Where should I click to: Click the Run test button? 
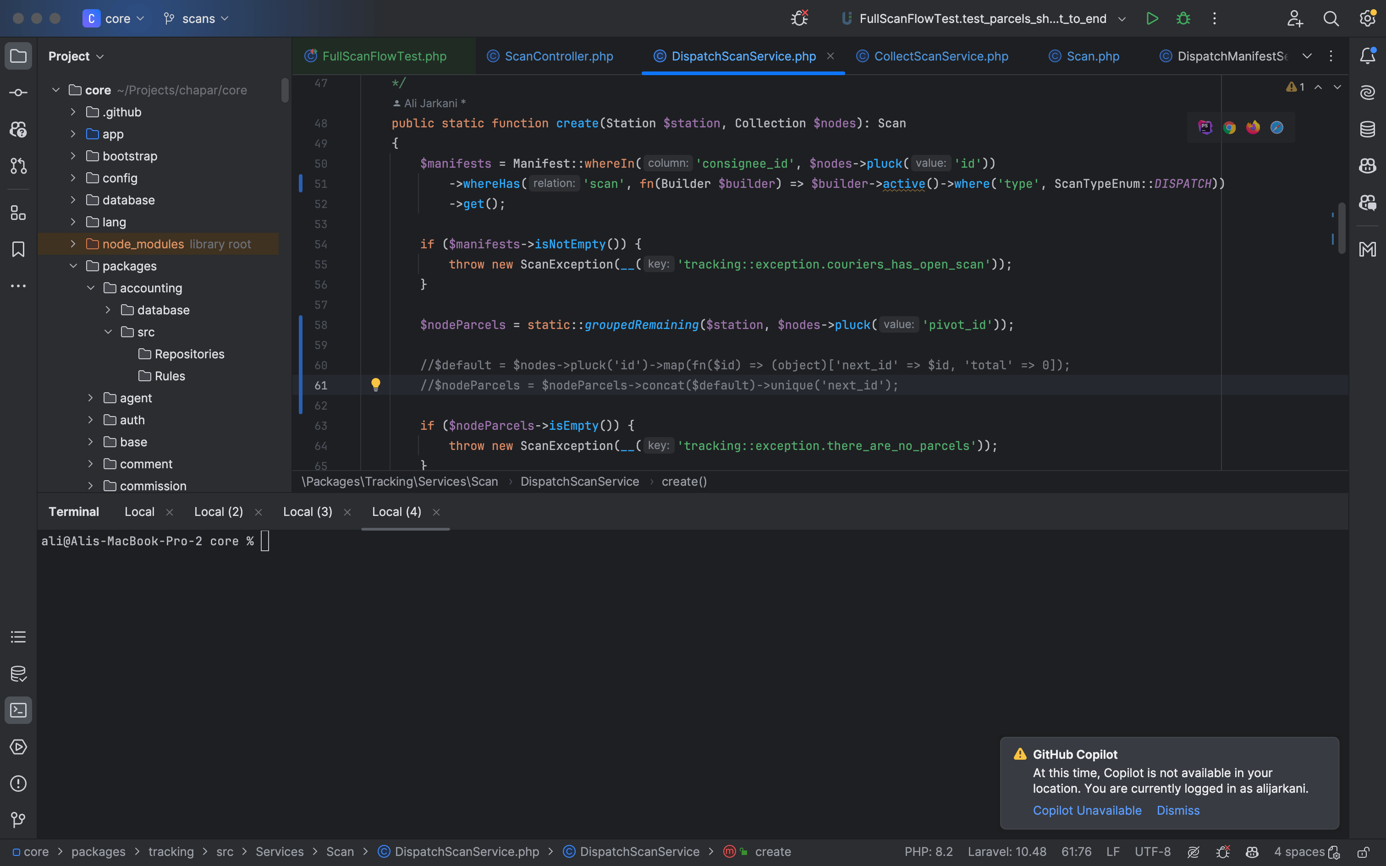[x=1152, y=18]
